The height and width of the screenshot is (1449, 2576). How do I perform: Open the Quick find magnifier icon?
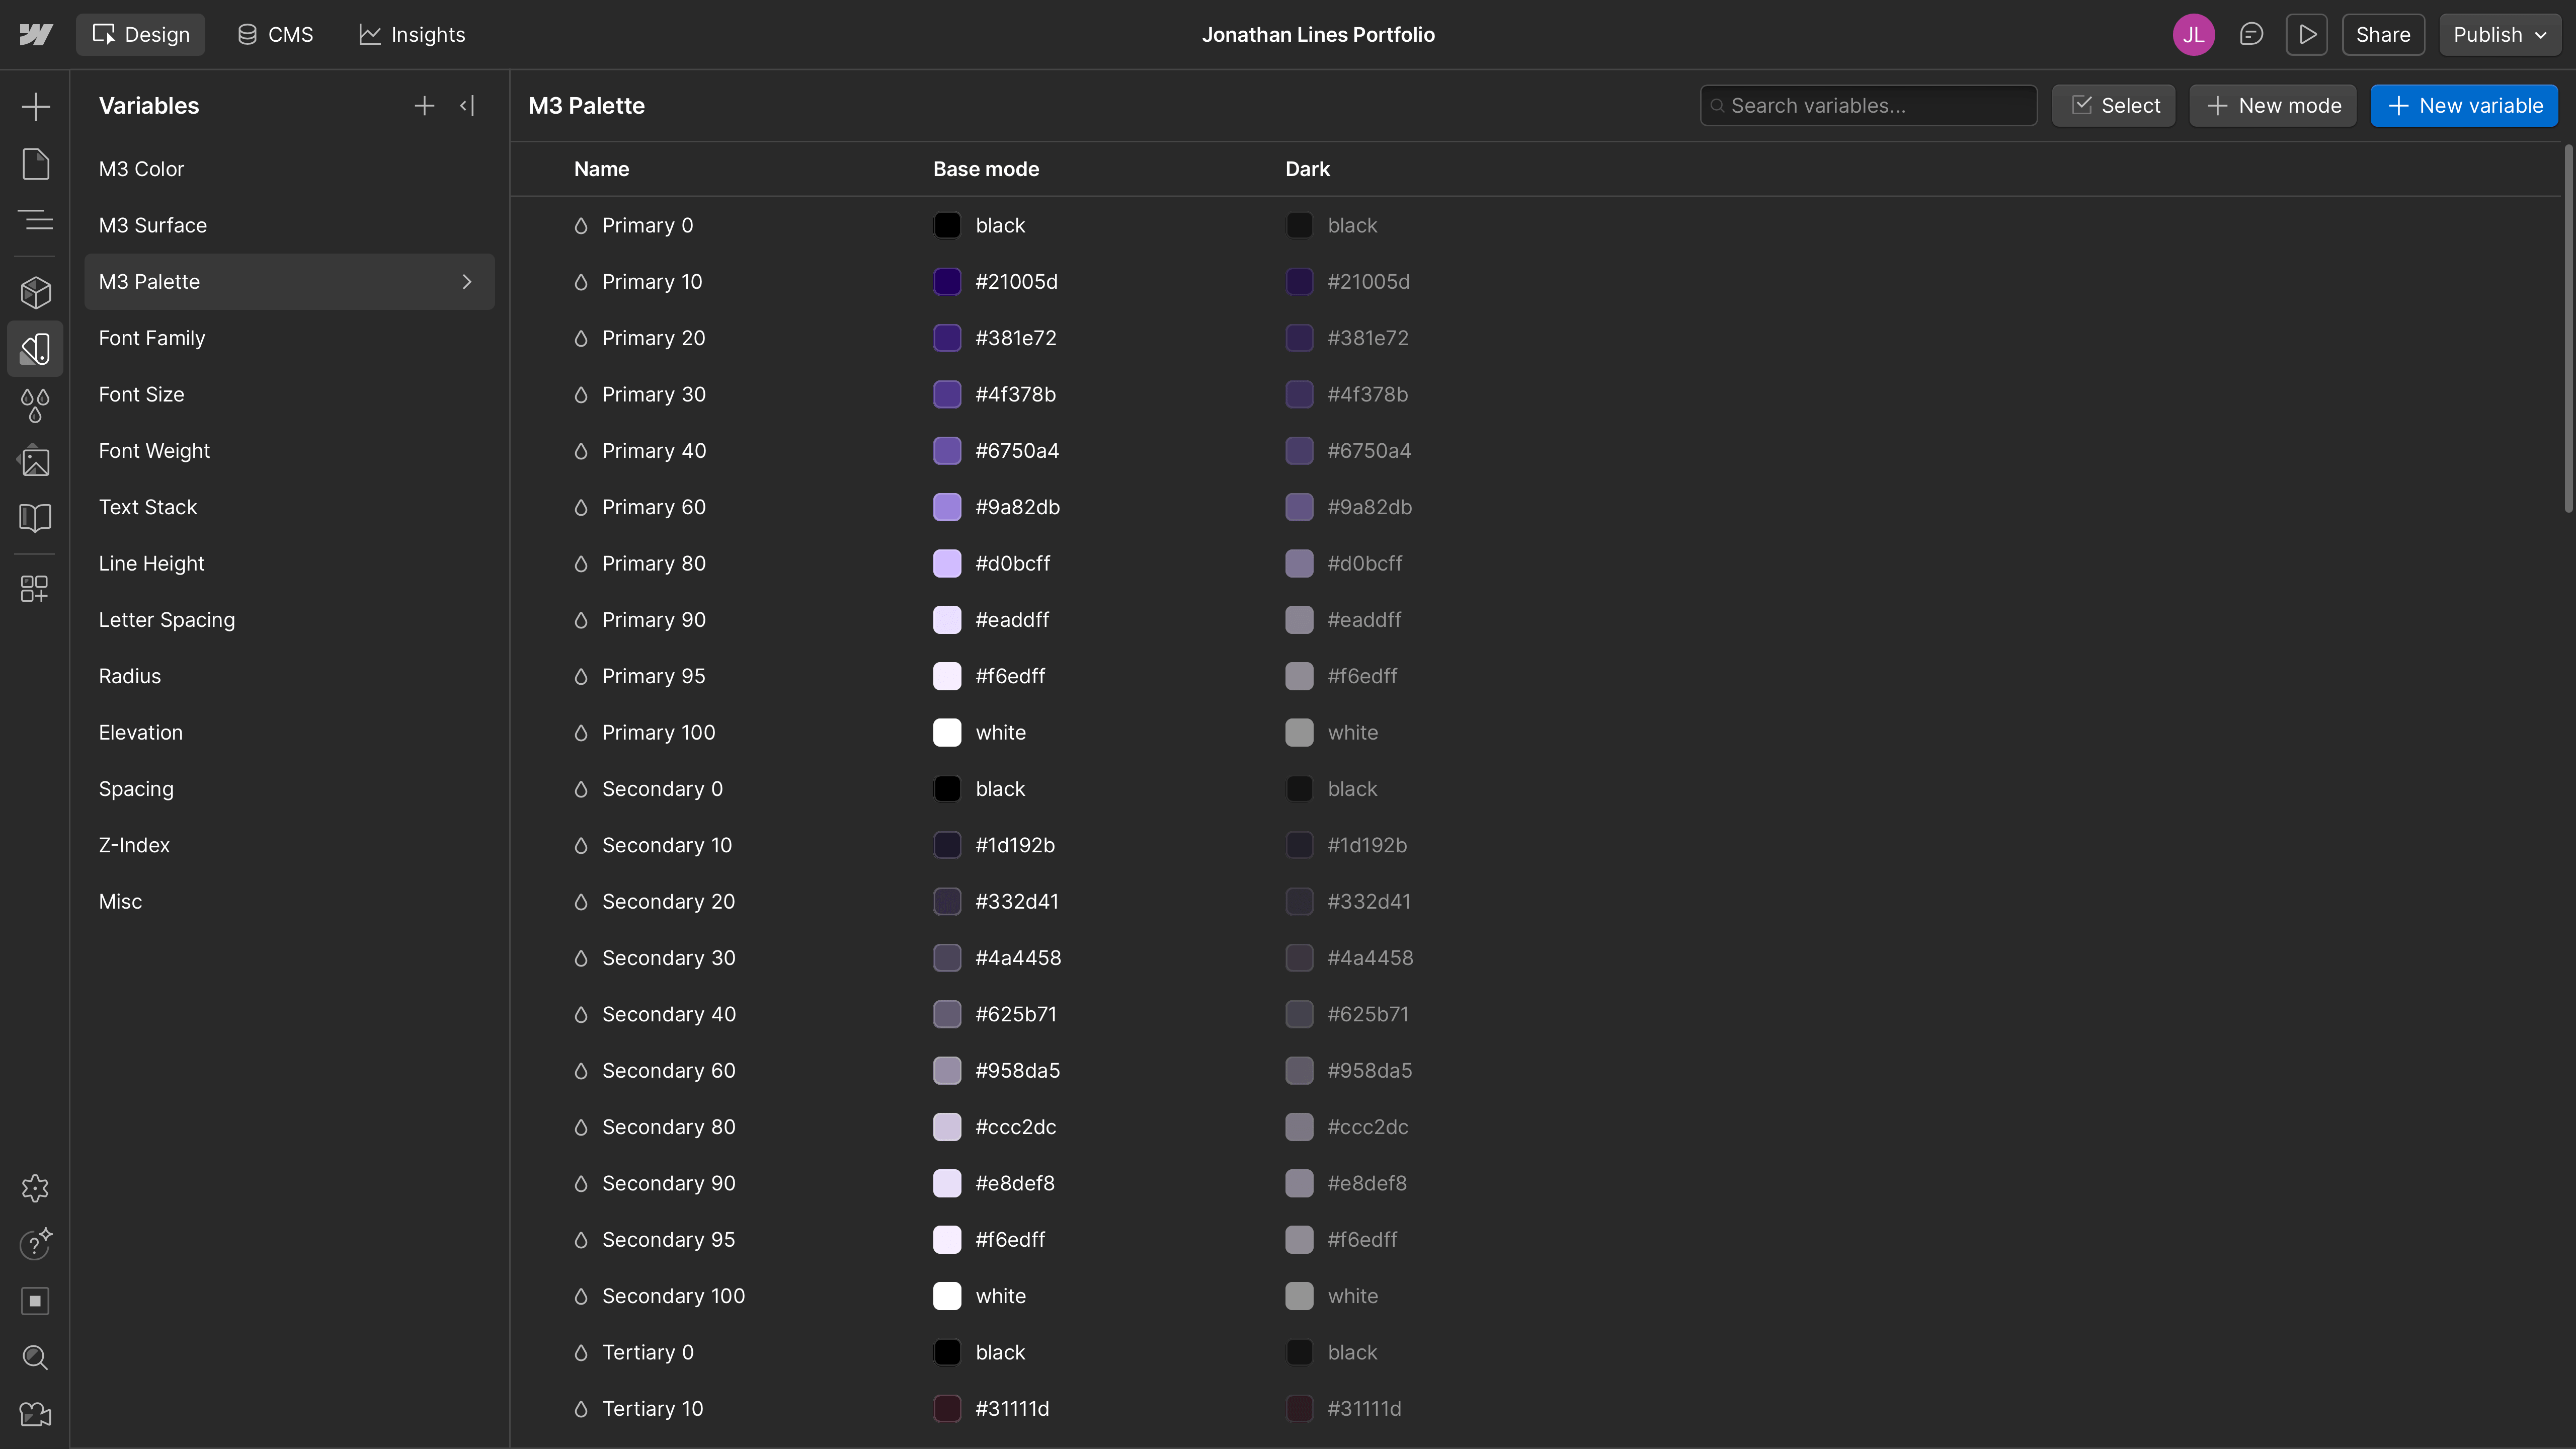click(35, 1357)
